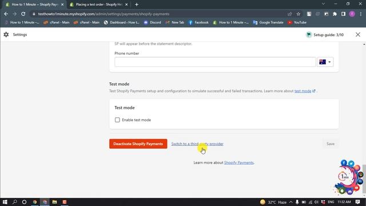Image resolution: width=366 pixels, height=206 pixels.
Task: Open Chrome profile avatar
Action: [x=352, y=14]
